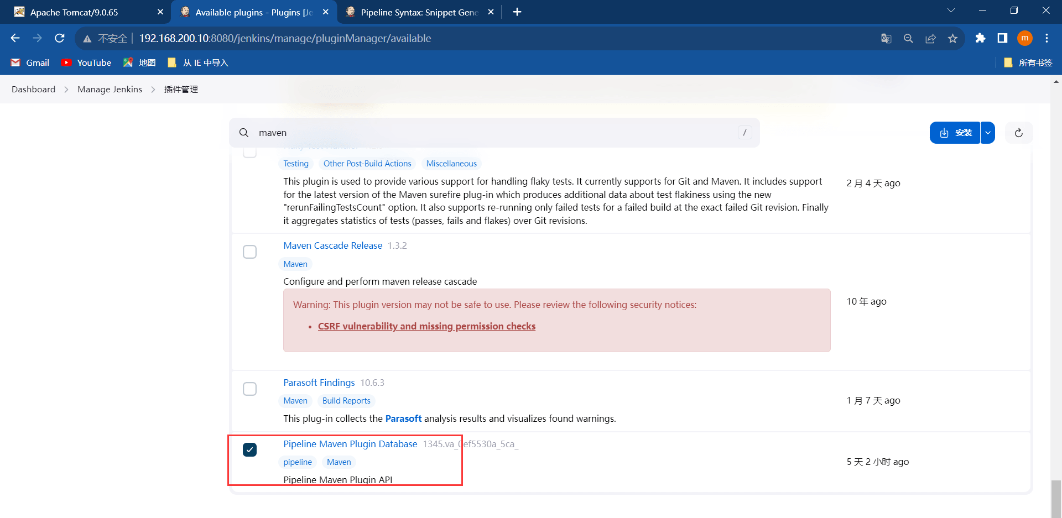Bookmark this page with the star

(x=952, y=38)
